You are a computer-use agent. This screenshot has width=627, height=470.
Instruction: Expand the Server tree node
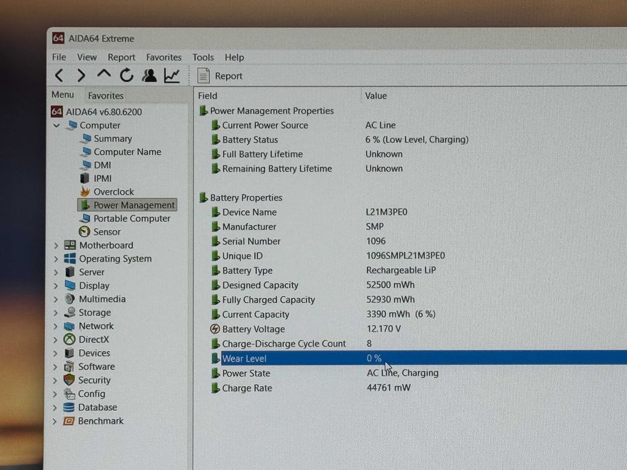click(56, 272)
